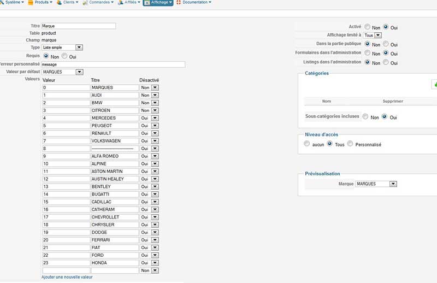Set 'Formulaires dans l'administration' to Non
This screenshot has width=437, height=283.
pyautogui.click(x=367, y=52)
